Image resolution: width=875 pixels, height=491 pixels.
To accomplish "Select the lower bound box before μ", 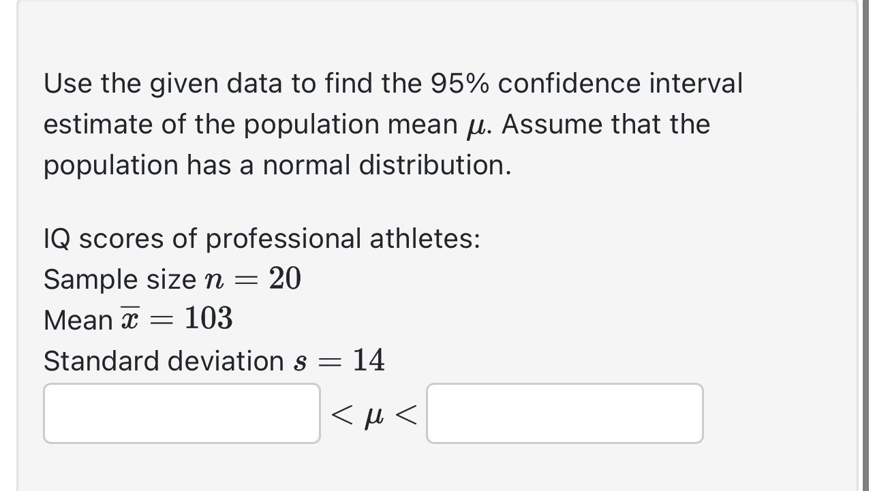I will [181, 413].
